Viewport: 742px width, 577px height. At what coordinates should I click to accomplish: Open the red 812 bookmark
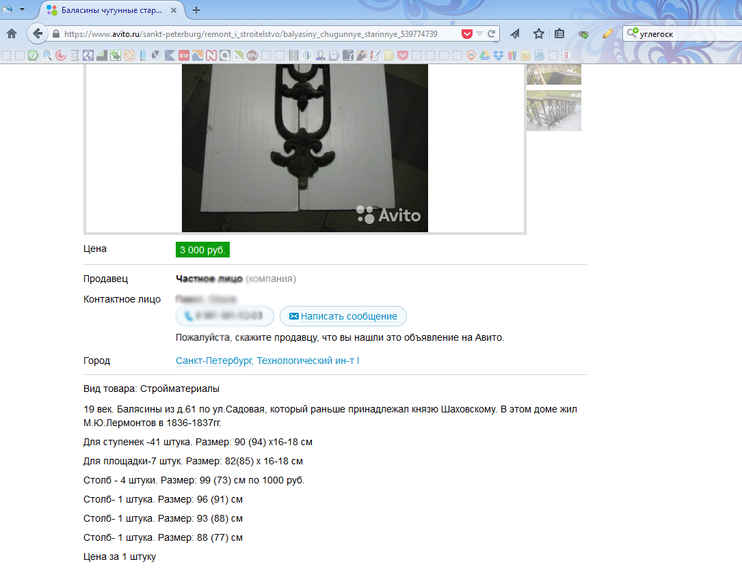coord(183,55)
